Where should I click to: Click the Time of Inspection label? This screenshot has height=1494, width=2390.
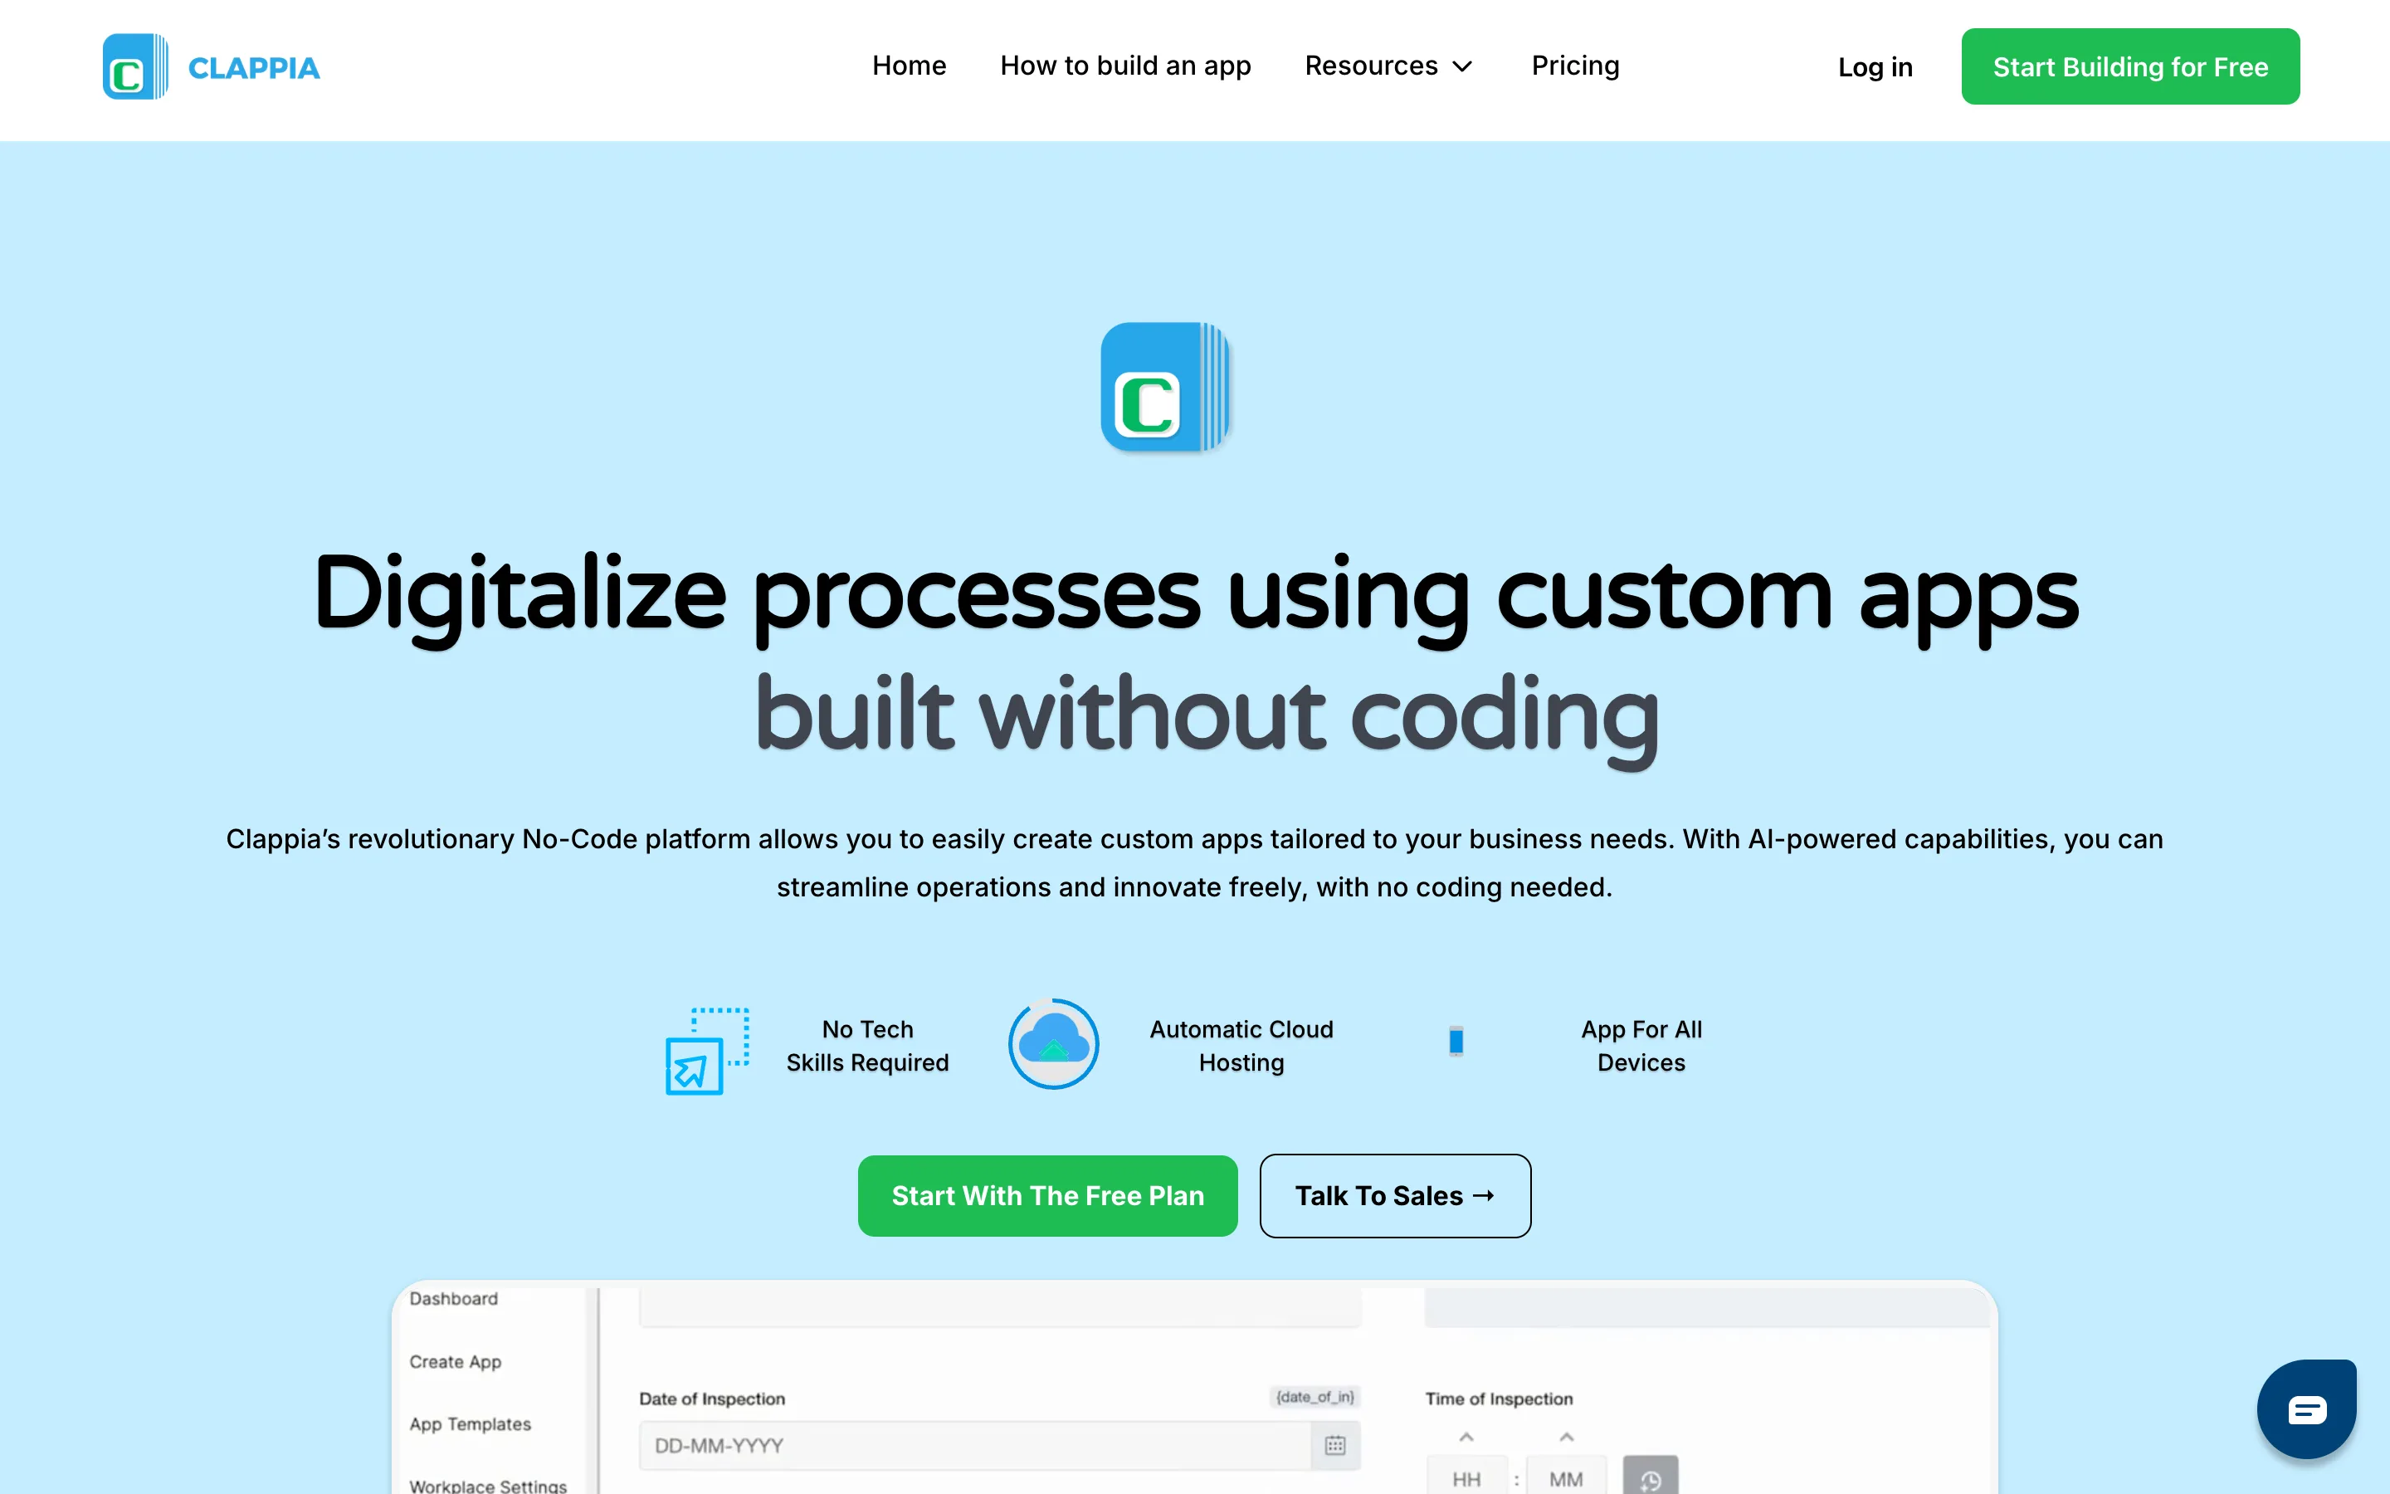[1498, 1399]
